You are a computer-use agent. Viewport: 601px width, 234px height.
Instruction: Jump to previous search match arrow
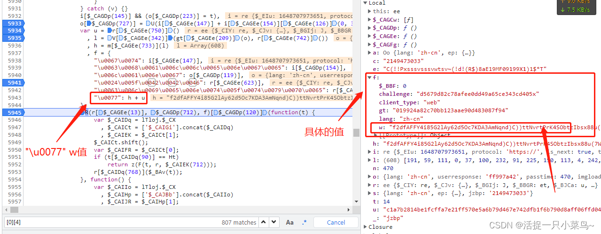point(264,222)
